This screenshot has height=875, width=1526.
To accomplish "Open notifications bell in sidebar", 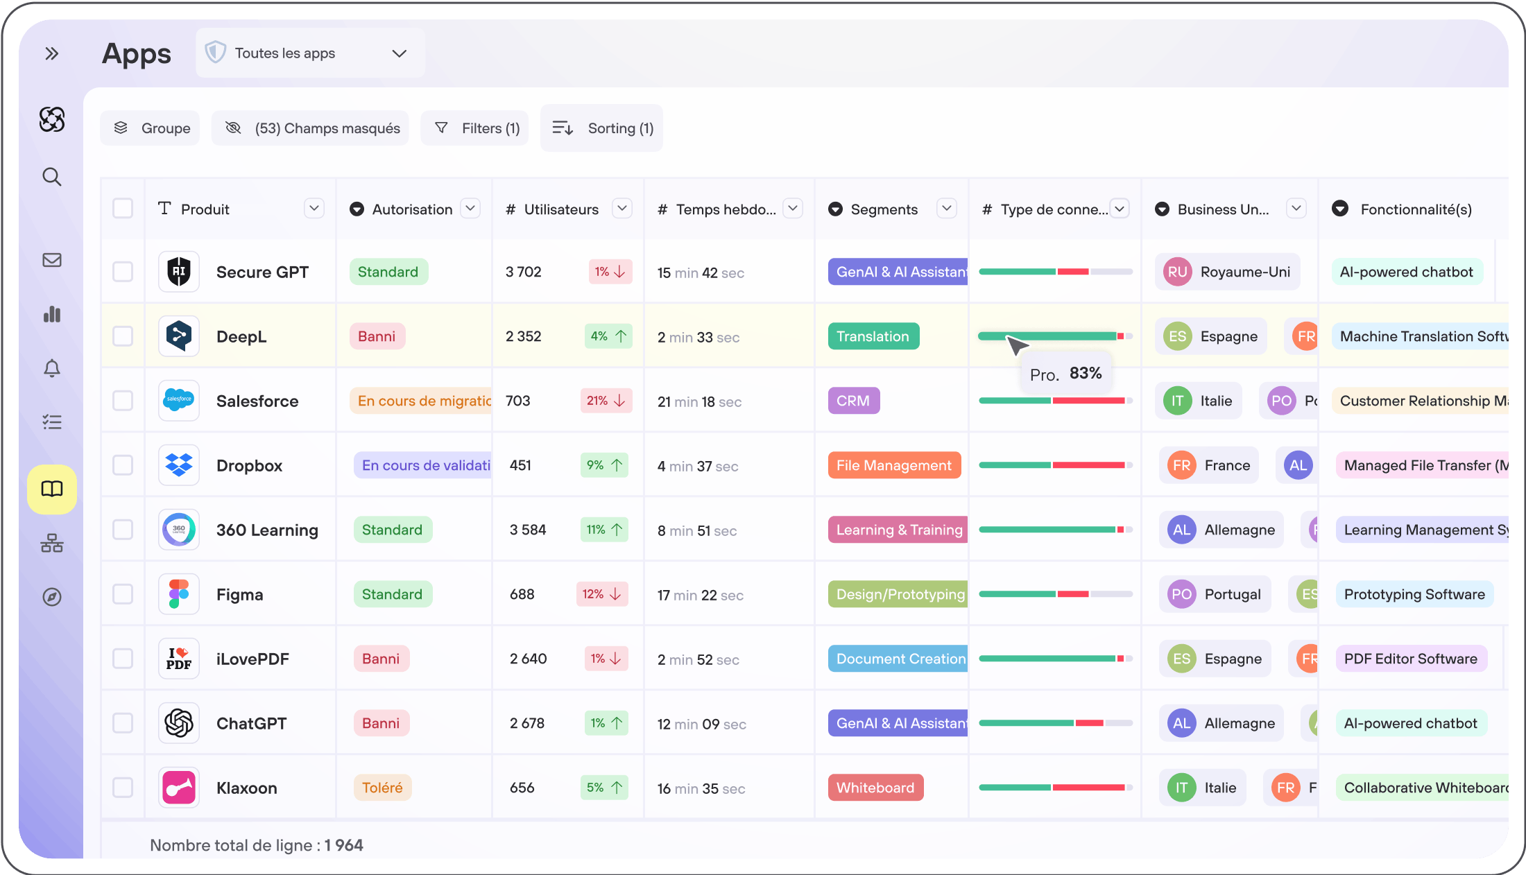I will click(52, 368).
